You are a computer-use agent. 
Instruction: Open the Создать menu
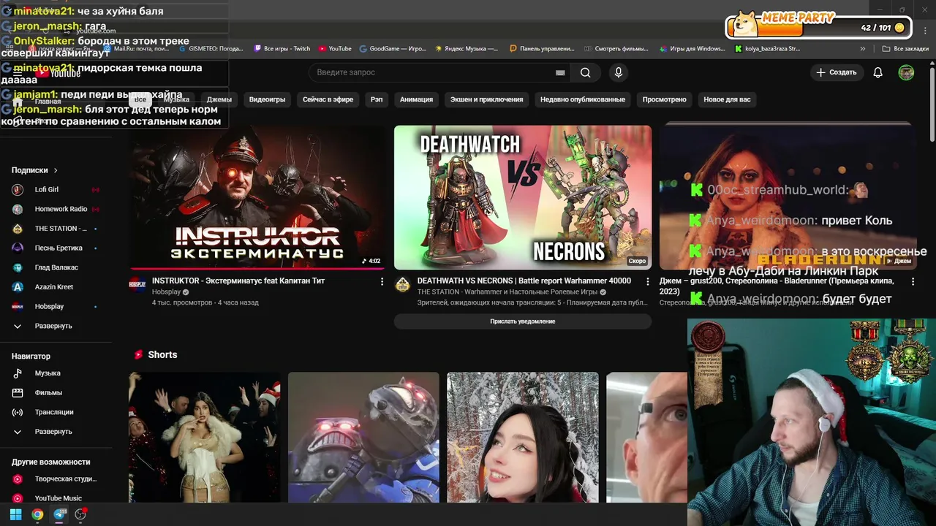pyautogui.click(x=836, y=72)
